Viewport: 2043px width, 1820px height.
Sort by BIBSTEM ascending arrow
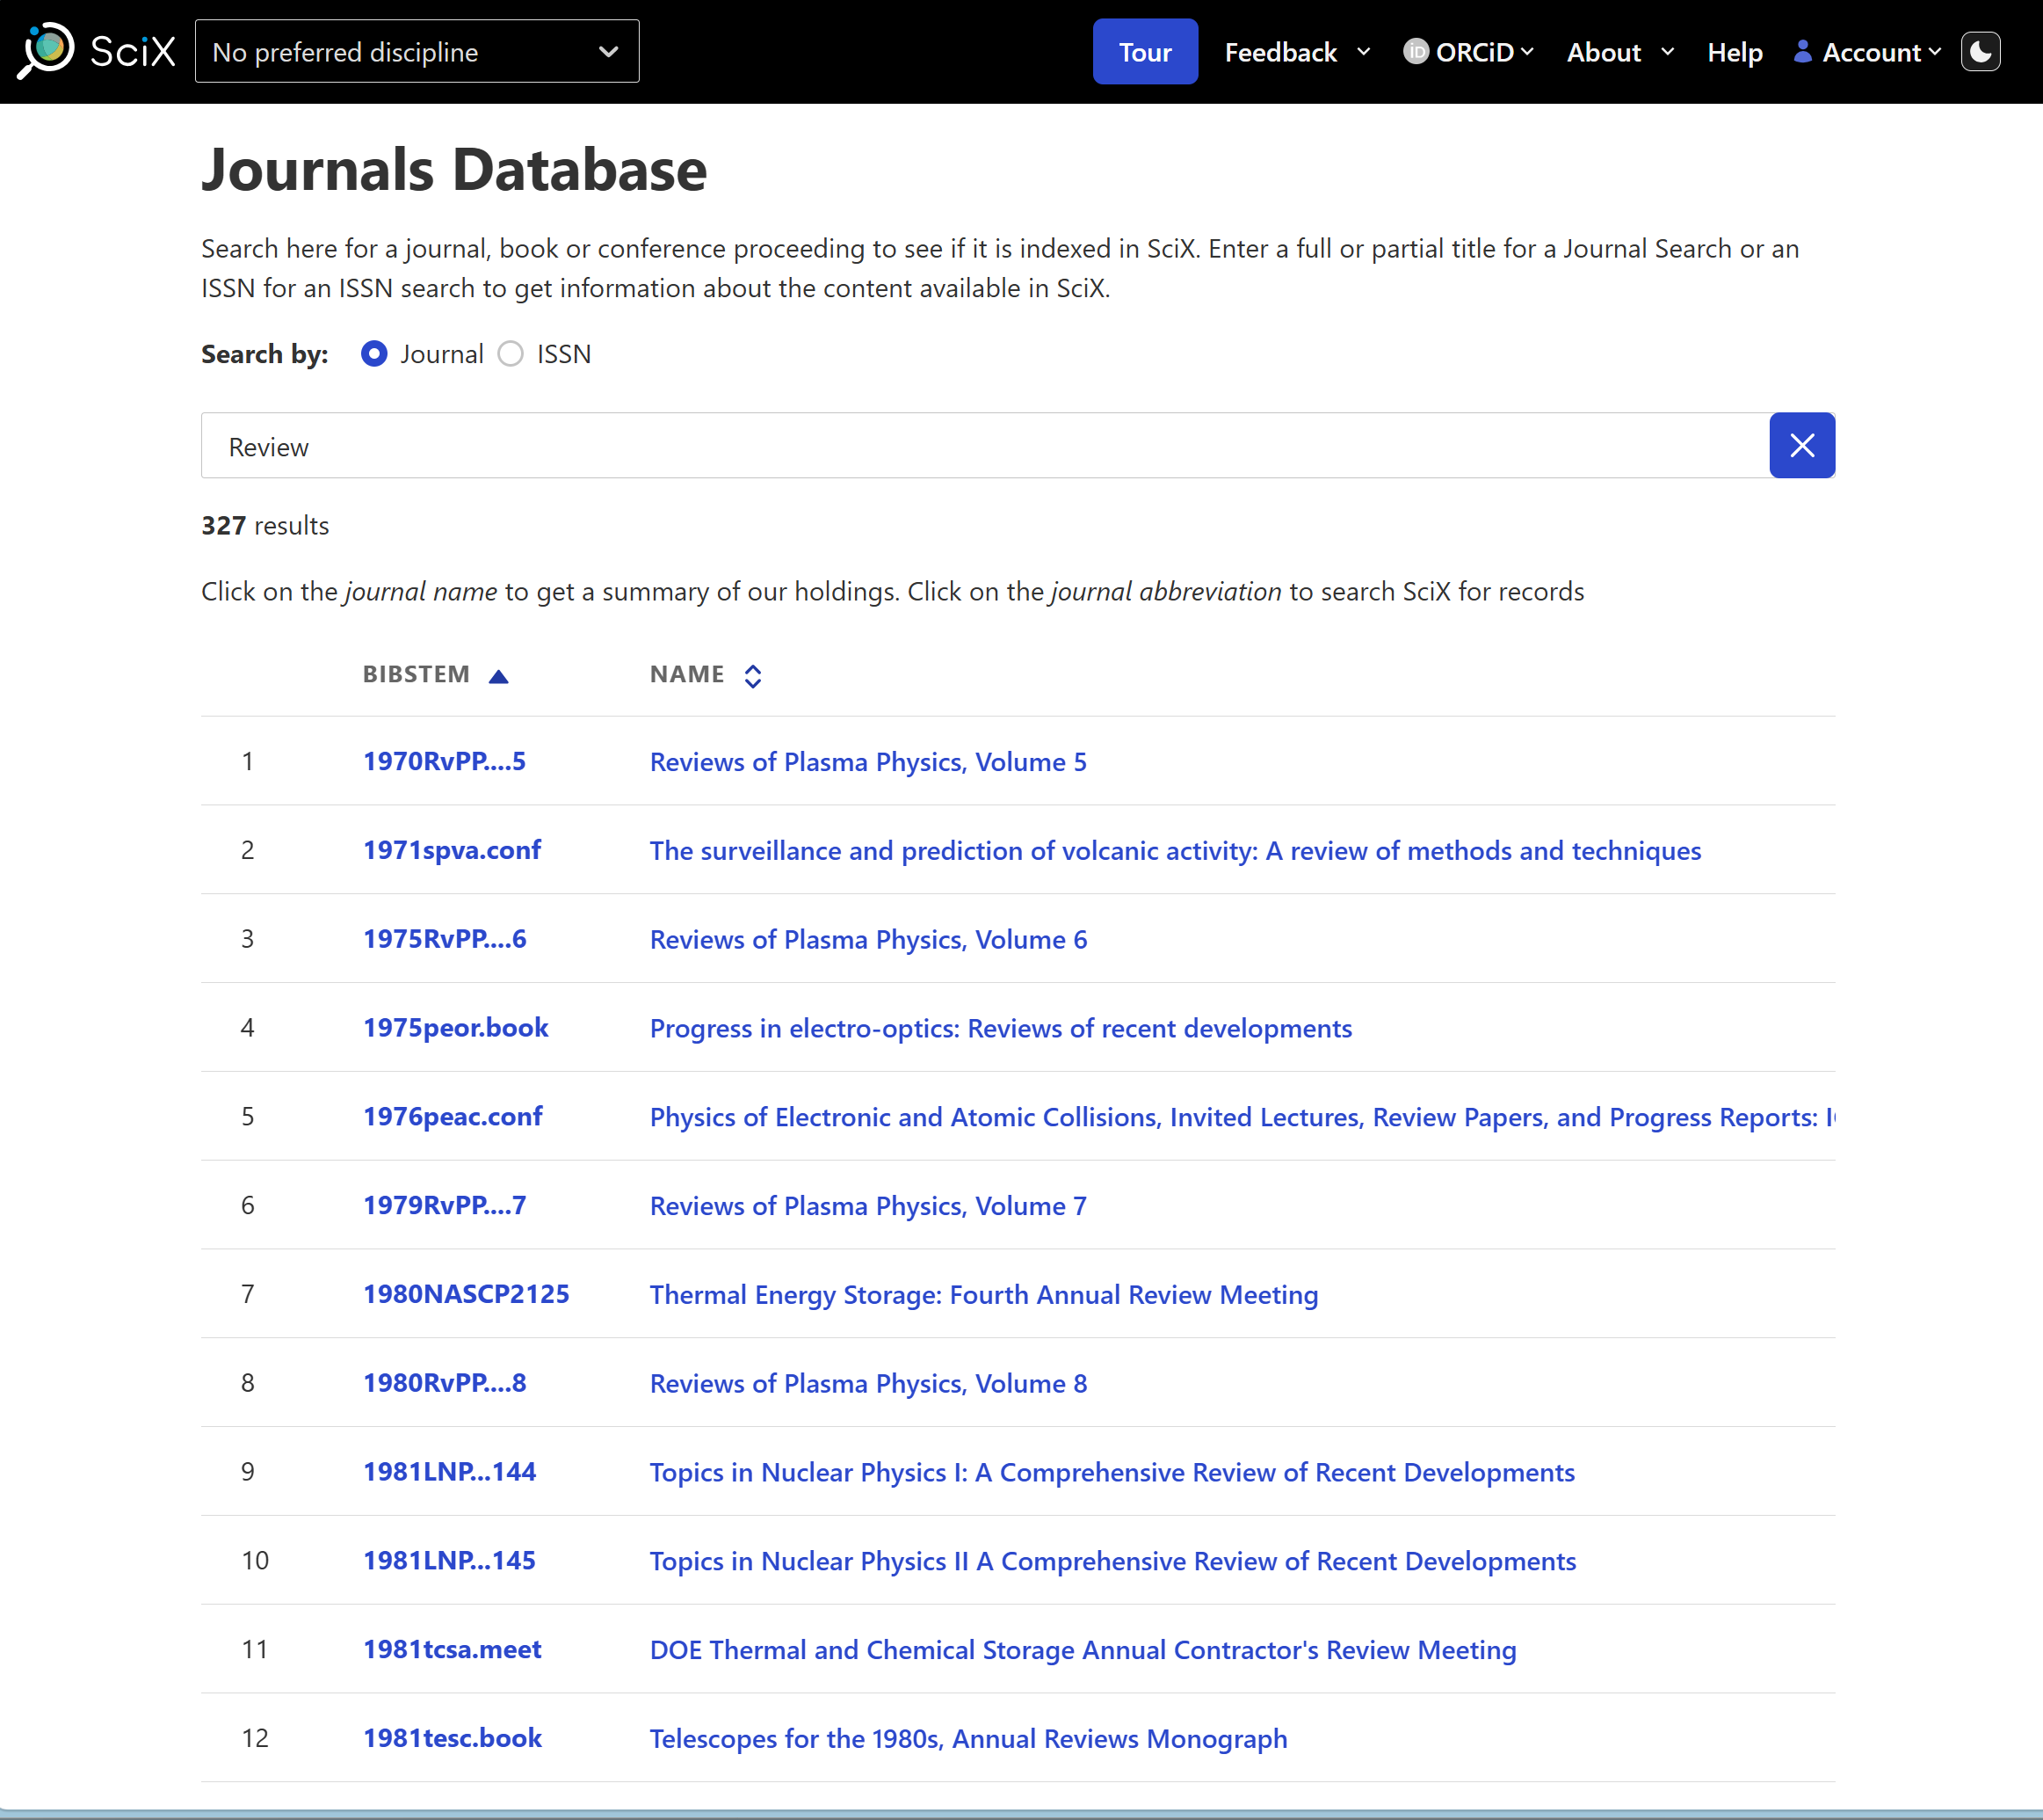(497, 677)
